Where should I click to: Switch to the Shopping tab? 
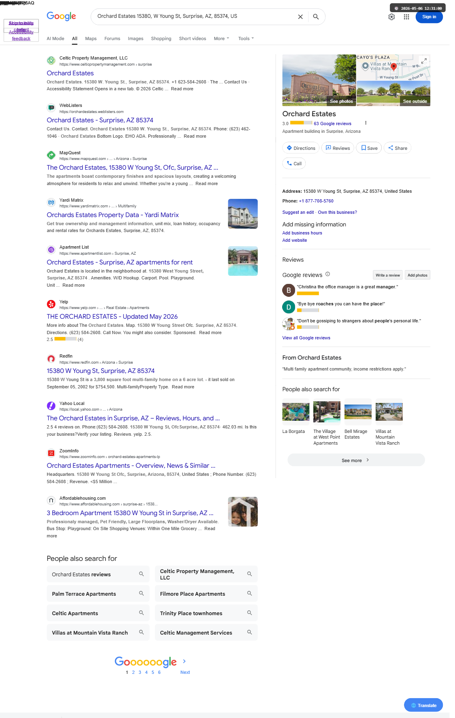[x=161, y=38]
